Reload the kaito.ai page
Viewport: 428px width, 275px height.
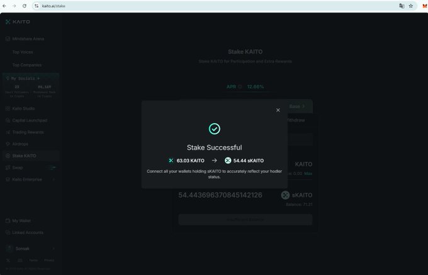pos(25,6)
